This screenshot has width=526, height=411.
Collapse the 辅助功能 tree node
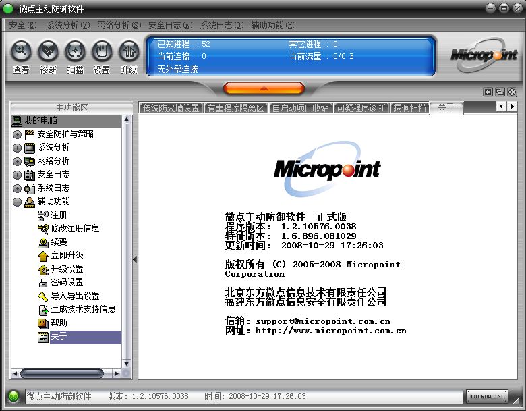point(17,202)
